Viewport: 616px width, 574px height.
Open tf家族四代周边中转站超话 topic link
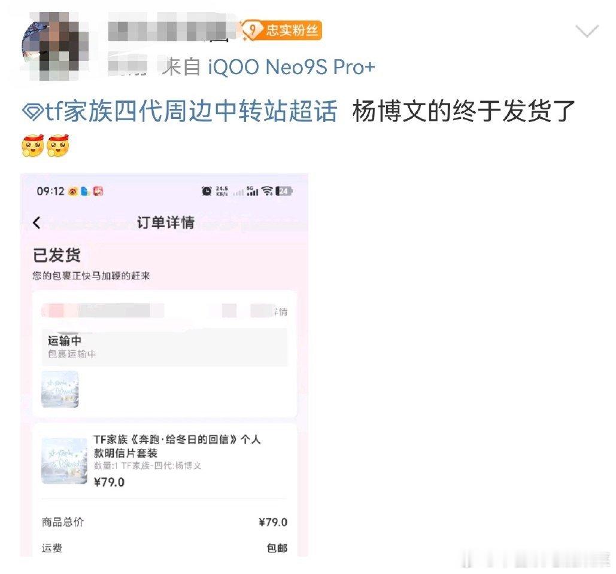191,111
